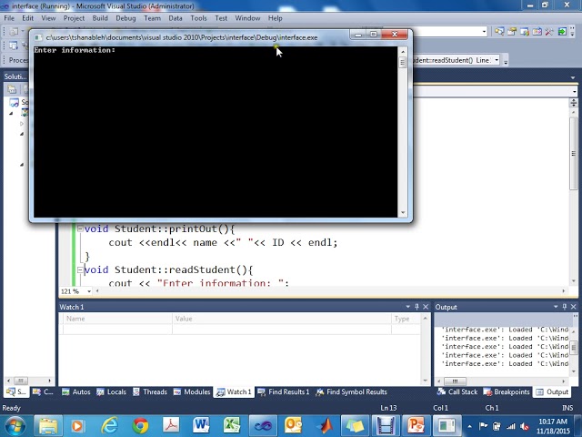
Task: Switch to the Solution Explorer bottom tab
Action: tap(16, 391)
